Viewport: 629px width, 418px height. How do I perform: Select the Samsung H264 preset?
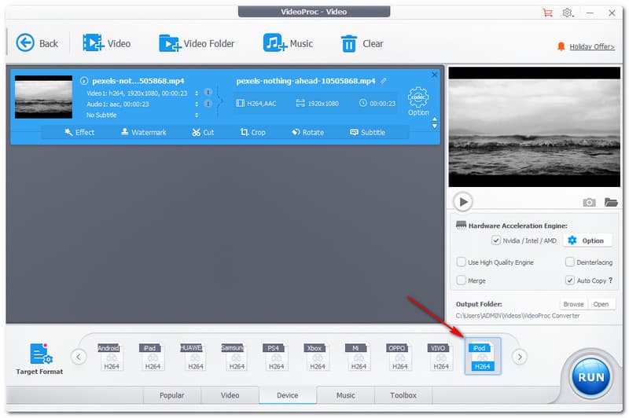pyautogui.click(x=234, y=356)
